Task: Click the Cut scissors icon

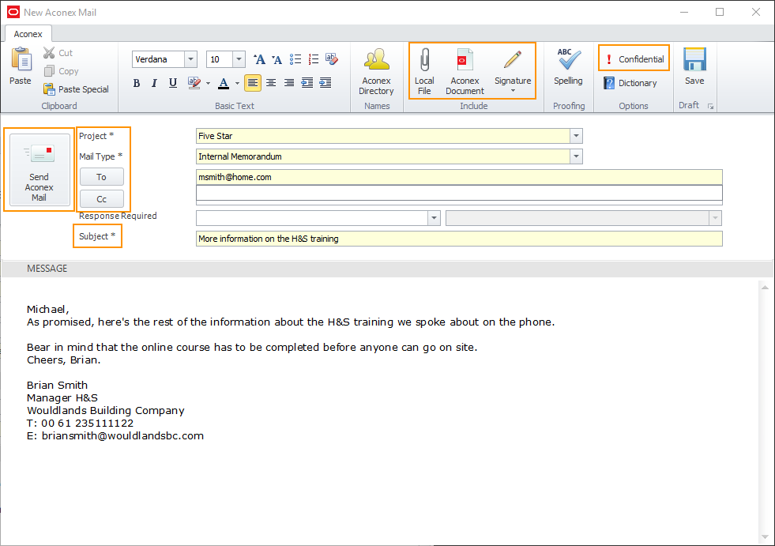Action: (48, 52)
